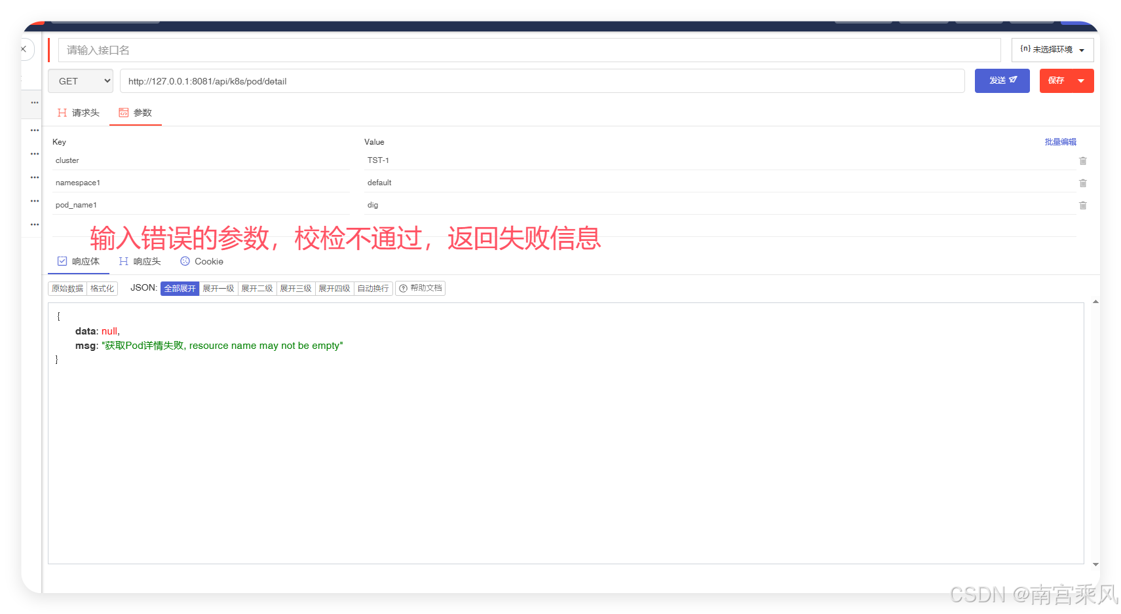Click the 批量编辑 batch edit link
The image size is (1121, 614).
(1060, 142)
